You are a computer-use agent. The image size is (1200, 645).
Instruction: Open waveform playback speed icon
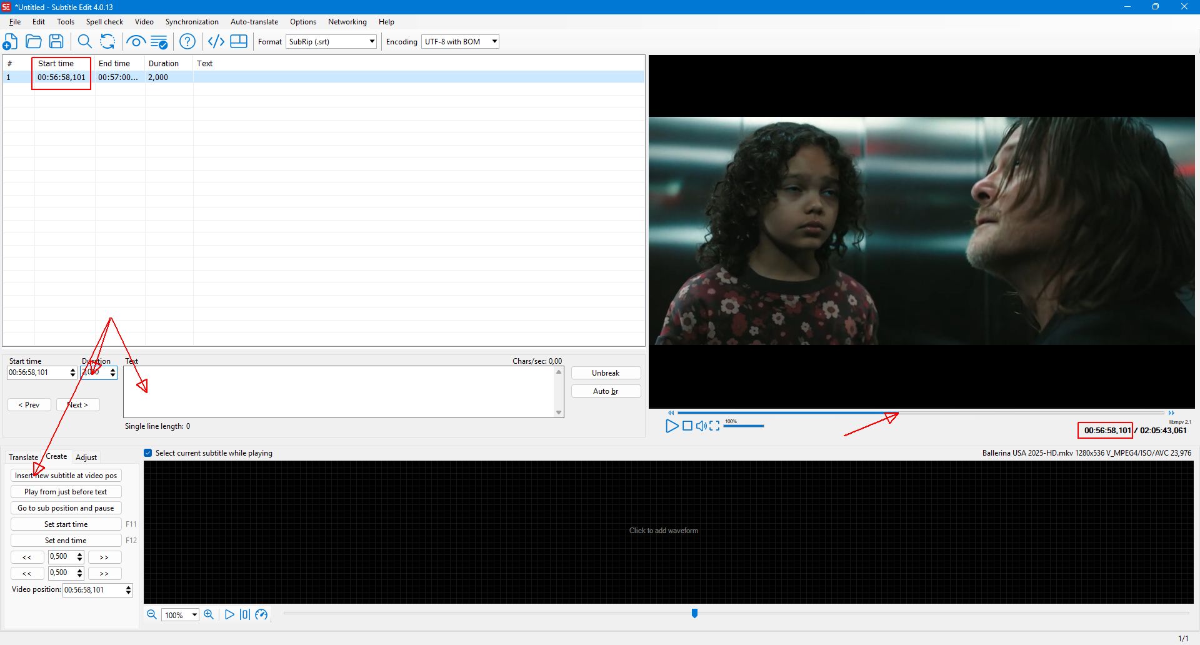pos(261,615)
